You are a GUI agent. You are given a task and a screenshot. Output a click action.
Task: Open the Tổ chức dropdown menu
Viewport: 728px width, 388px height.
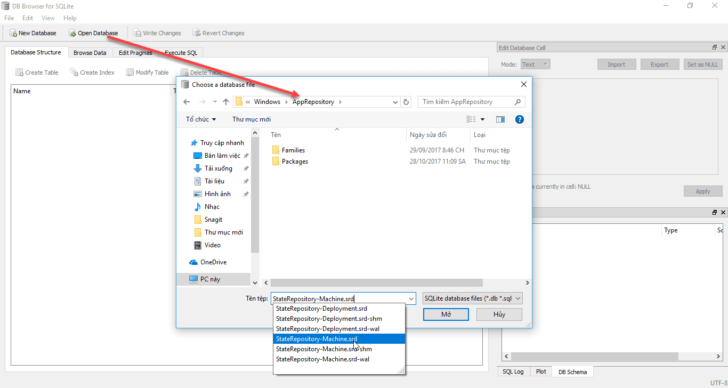tap(201, 119)
